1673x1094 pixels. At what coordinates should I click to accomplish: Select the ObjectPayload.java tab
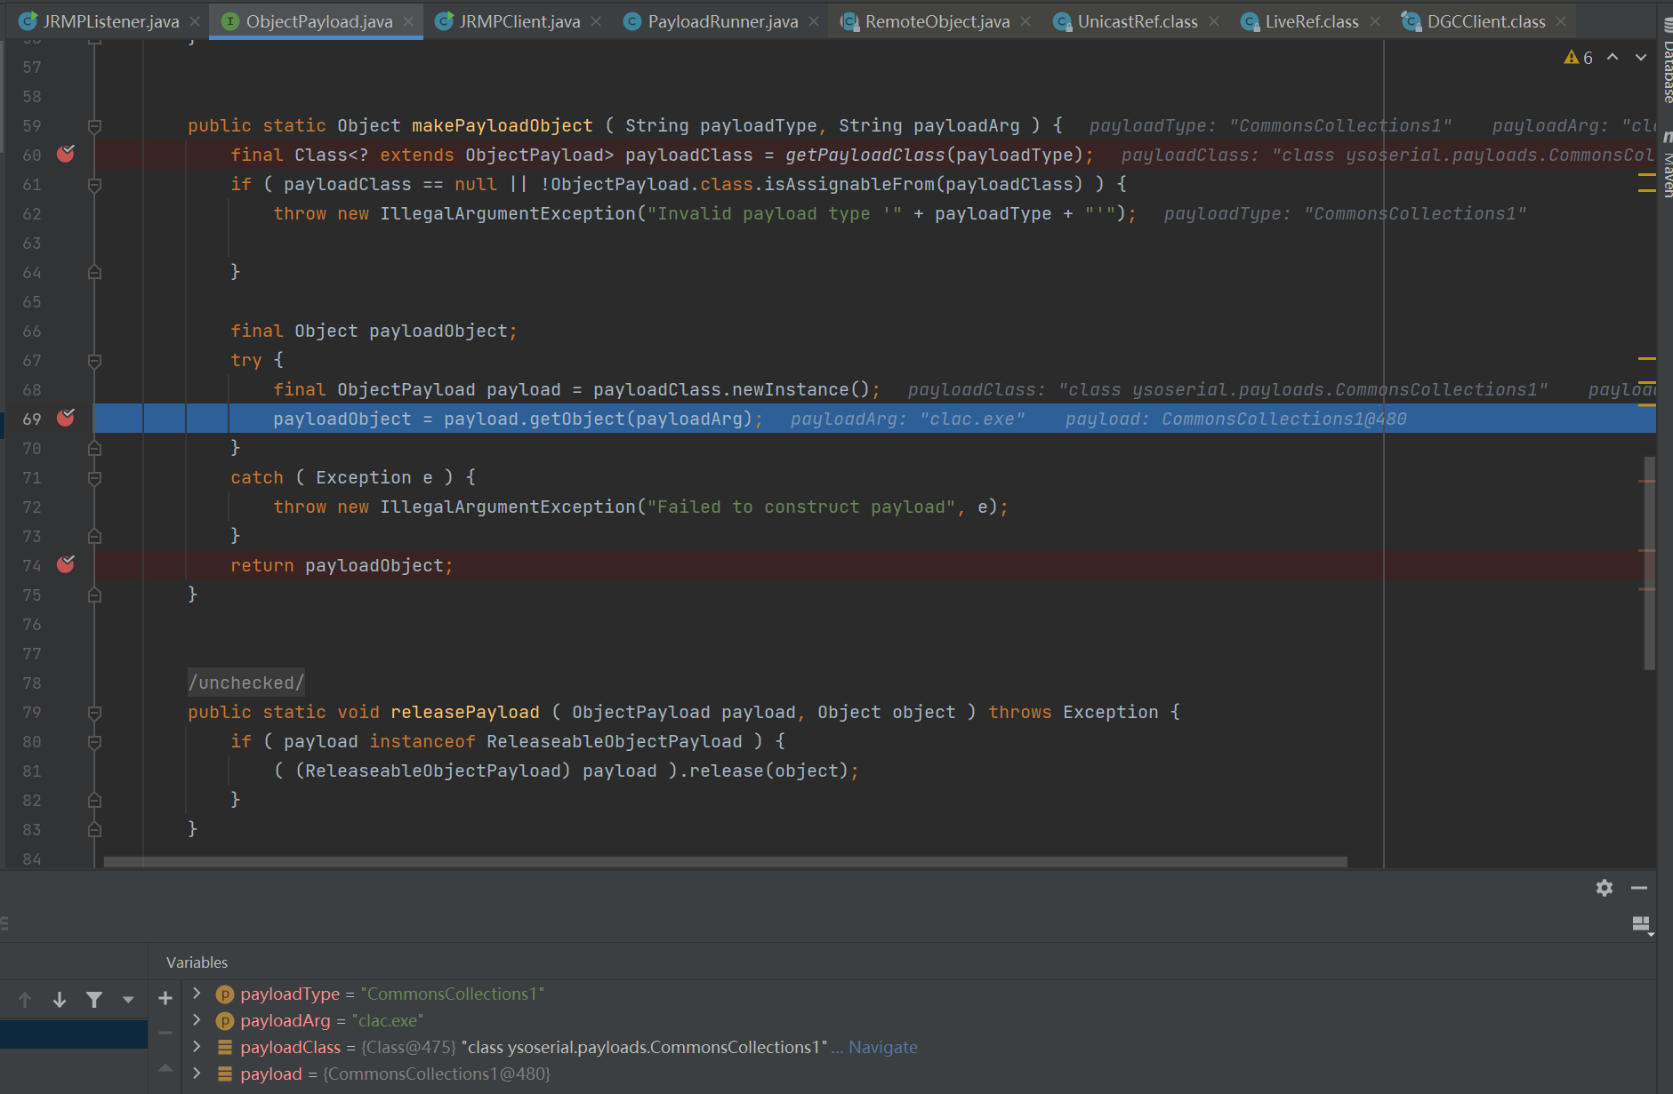pyautogui.click(x=318, y=21)
